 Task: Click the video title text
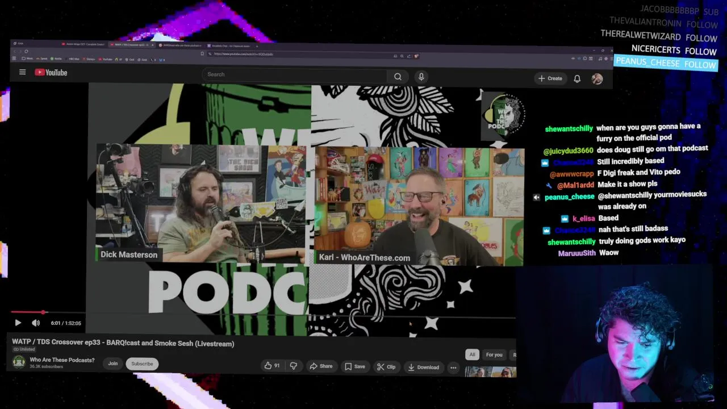(x=123, y=343)
